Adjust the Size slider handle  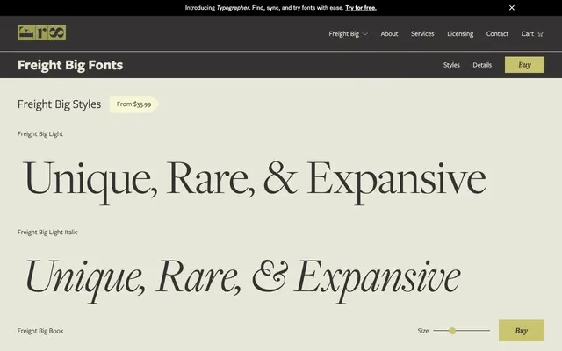click(452, 331)
